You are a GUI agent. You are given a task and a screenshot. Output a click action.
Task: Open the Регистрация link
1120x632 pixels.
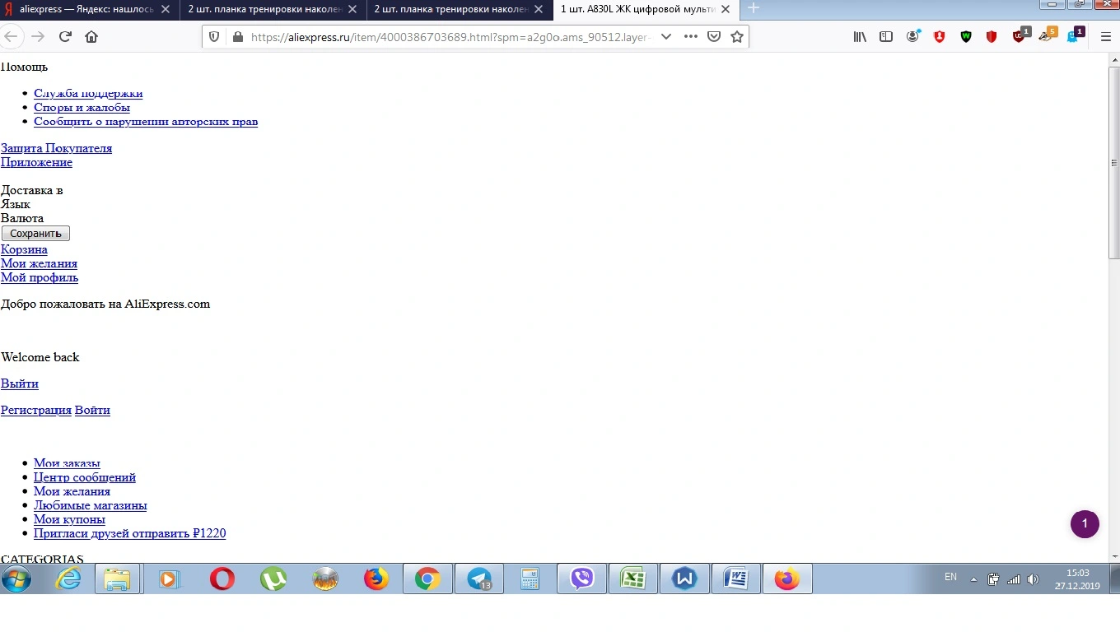[x=36, y=410]
